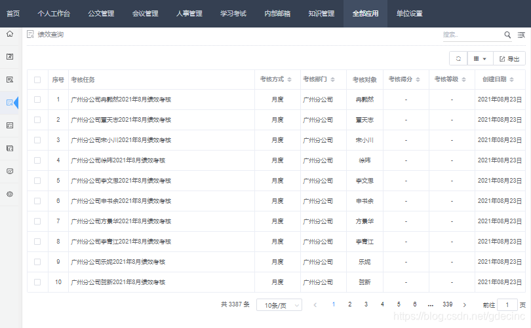
Task: Click the 绩效查询 page title icon
Action: tap(30, 34)
